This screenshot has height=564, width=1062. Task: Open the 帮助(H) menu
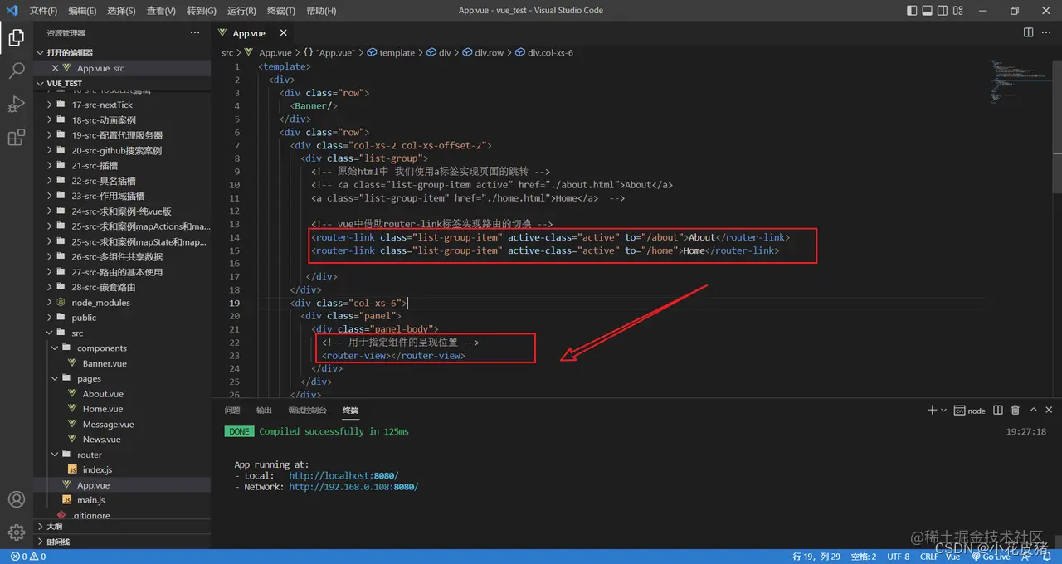point(321,11)
